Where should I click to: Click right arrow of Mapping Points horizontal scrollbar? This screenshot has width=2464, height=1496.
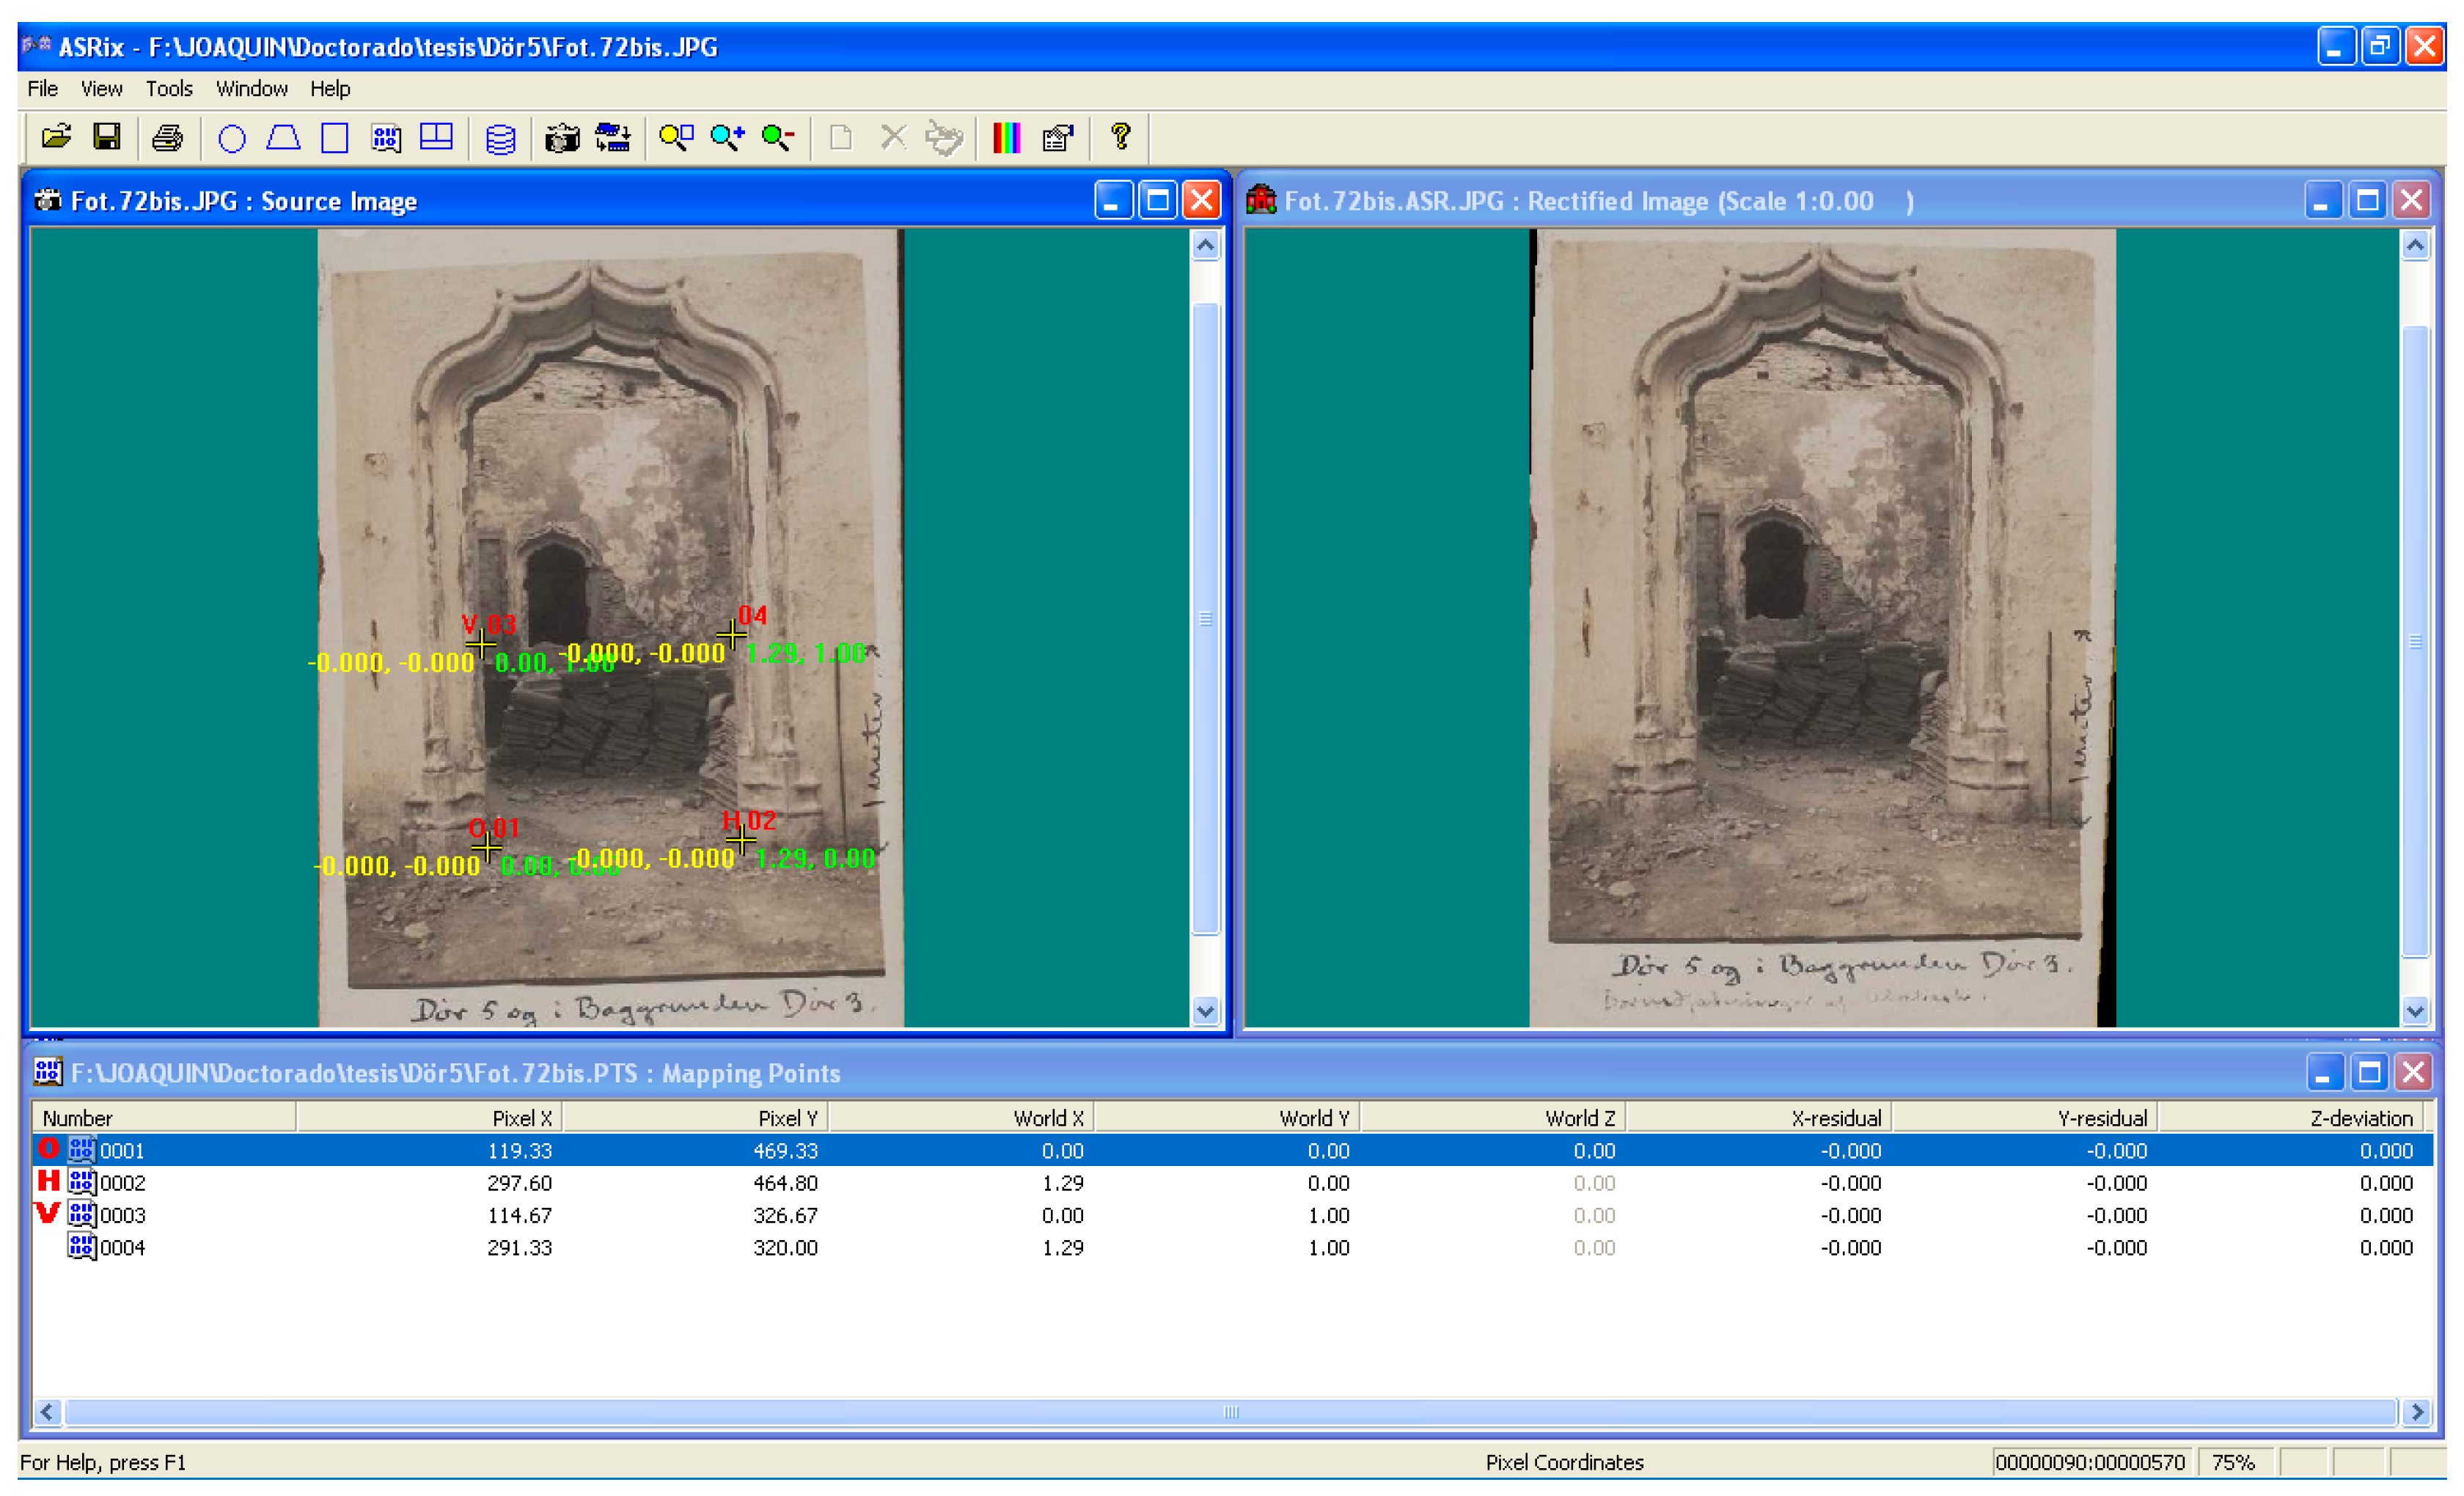pos(2417,1412)
